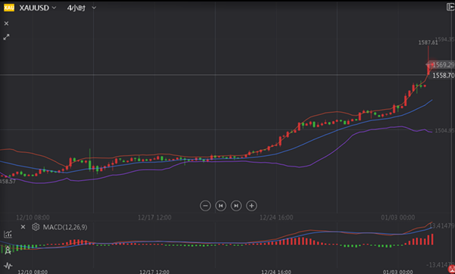Select the MACD(12,26,9) indicator label
Image resolution: width=455 pixels, height=274 pixels.
tap(65, 227)
